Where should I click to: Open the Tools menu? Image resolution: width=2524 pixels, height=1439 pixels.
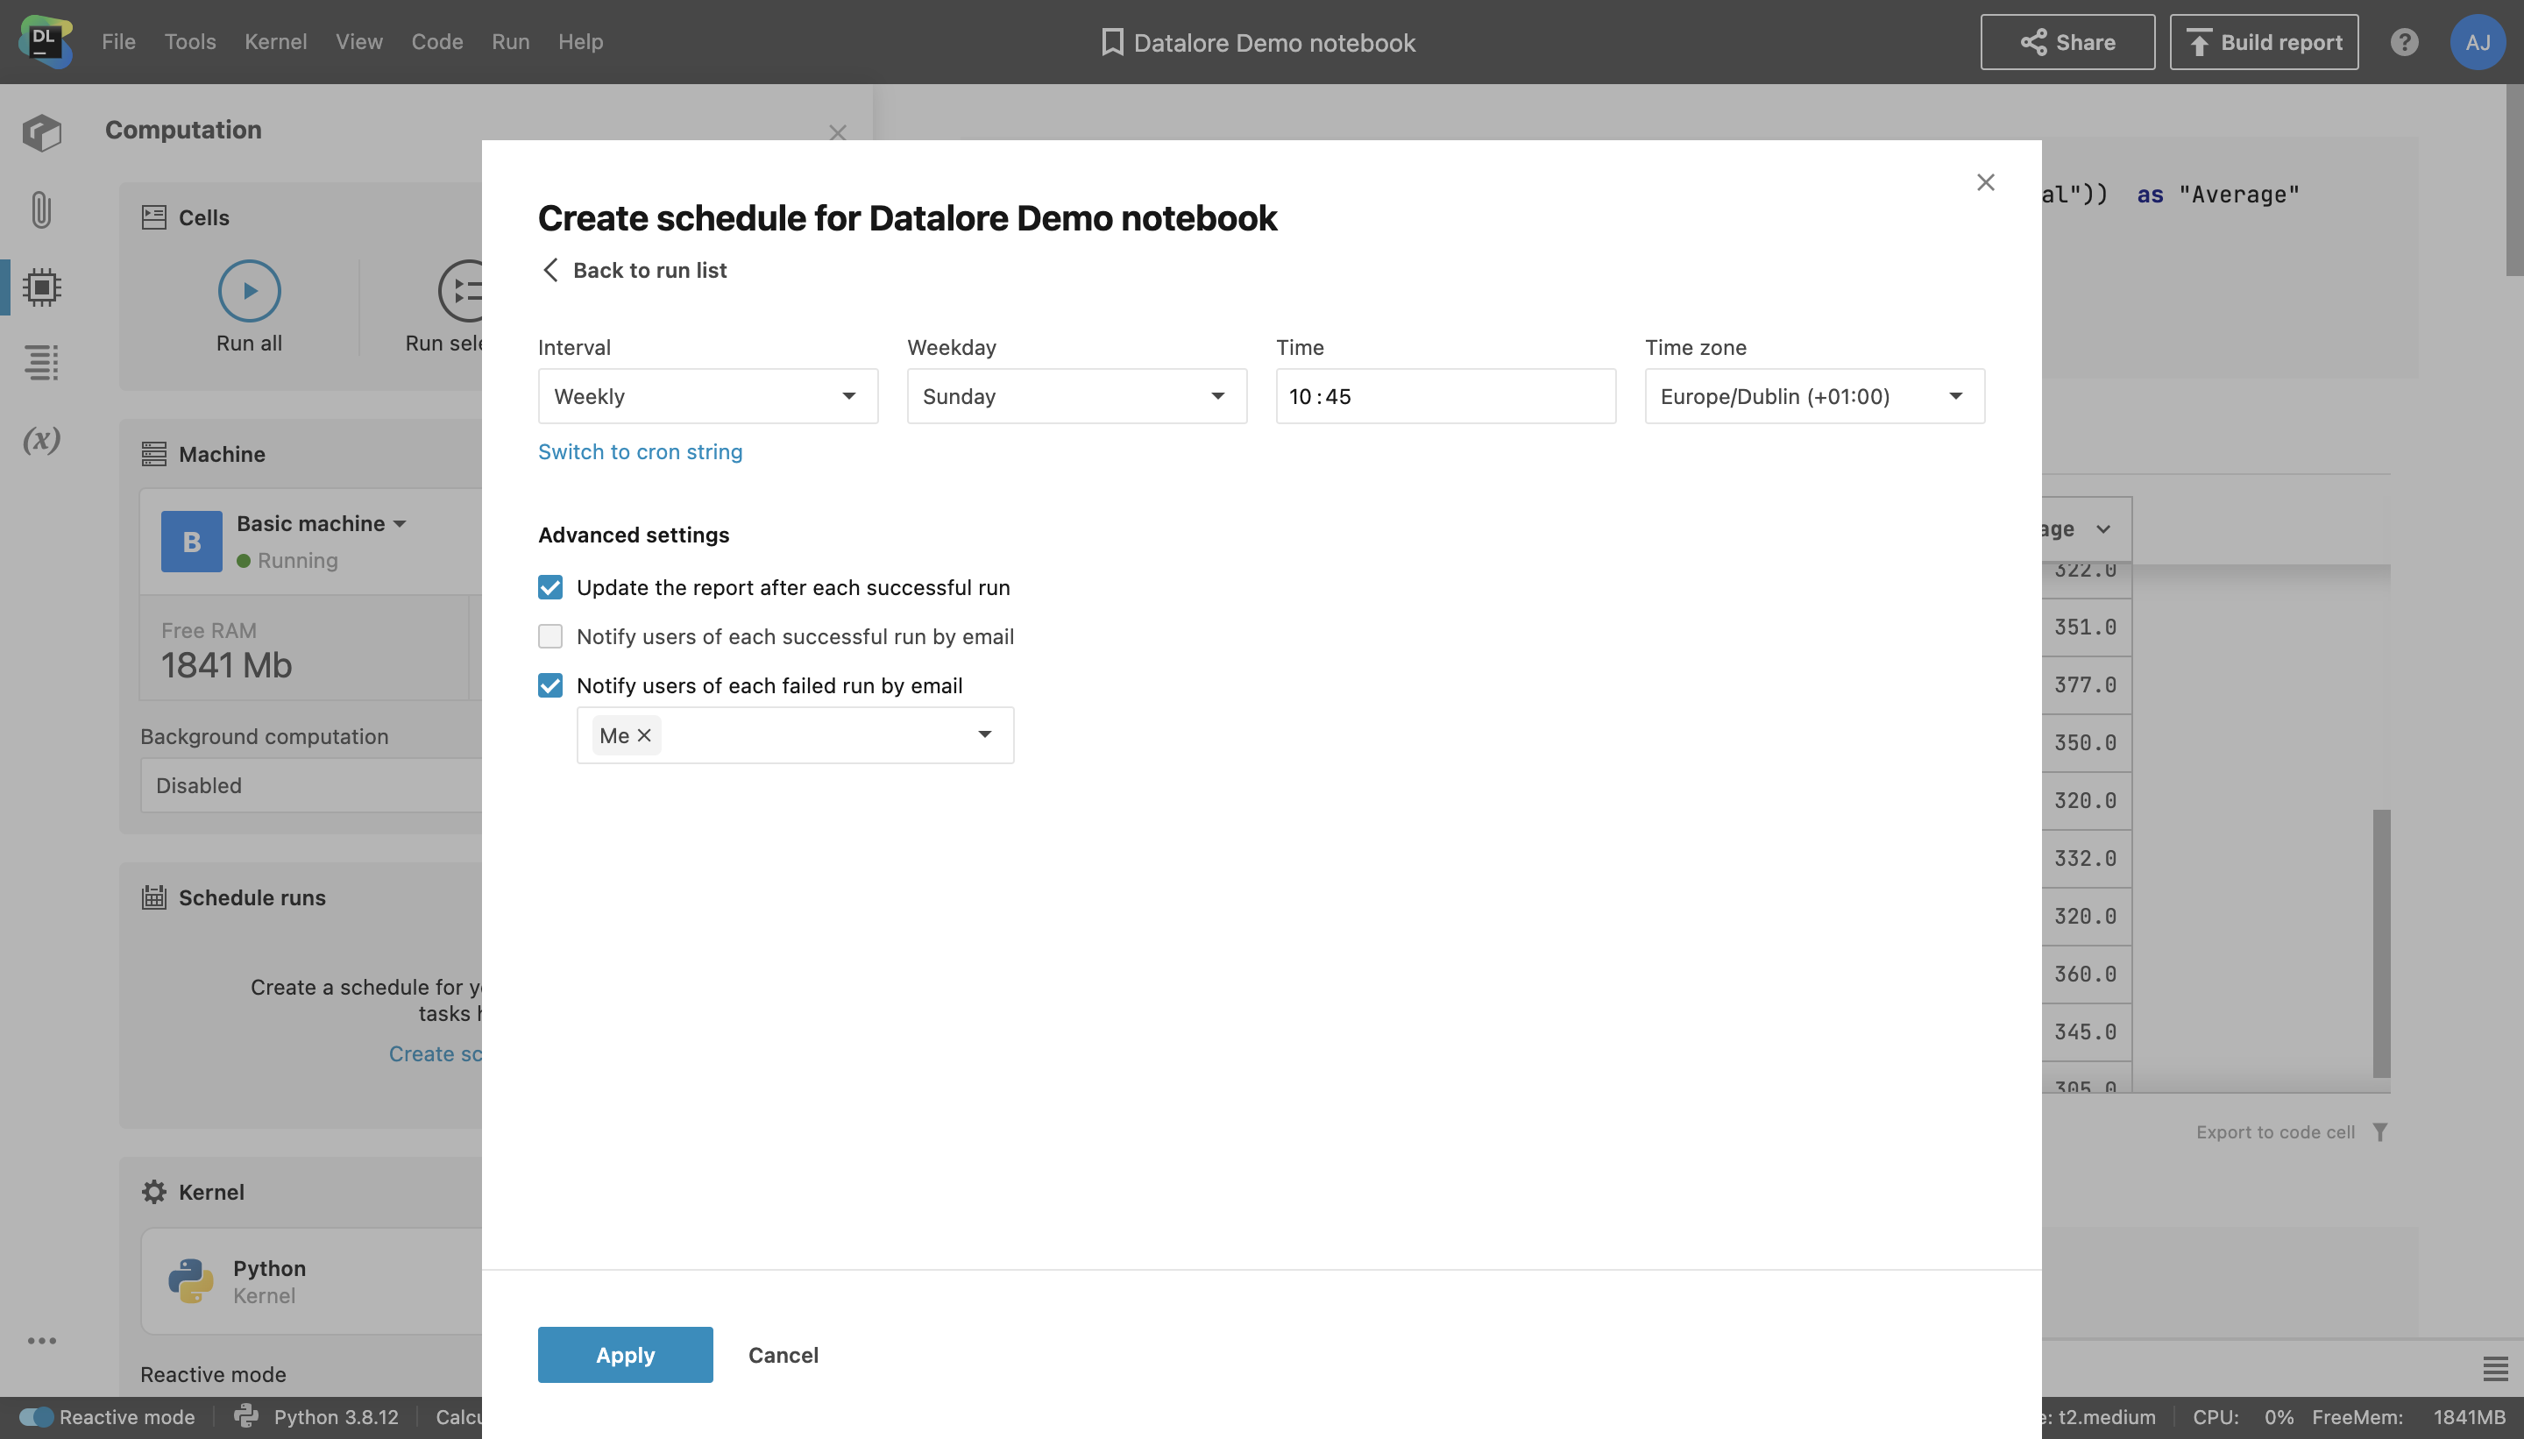pos(190,41)
